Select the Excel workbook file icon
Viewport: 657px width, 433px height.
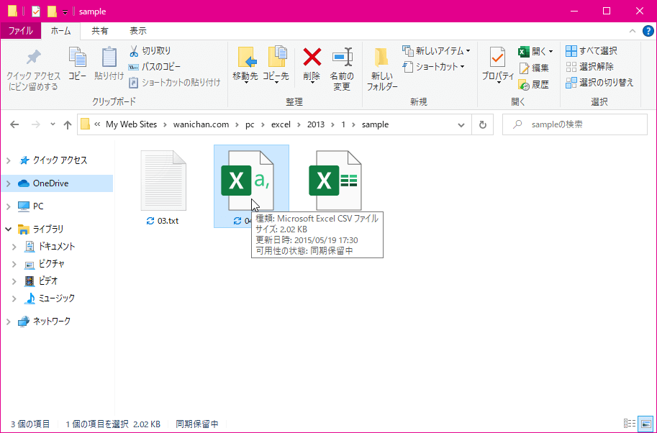point(335,181)
